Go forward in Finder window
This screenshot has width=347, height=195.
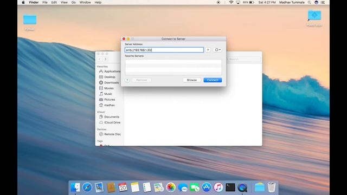coord(106,59)
